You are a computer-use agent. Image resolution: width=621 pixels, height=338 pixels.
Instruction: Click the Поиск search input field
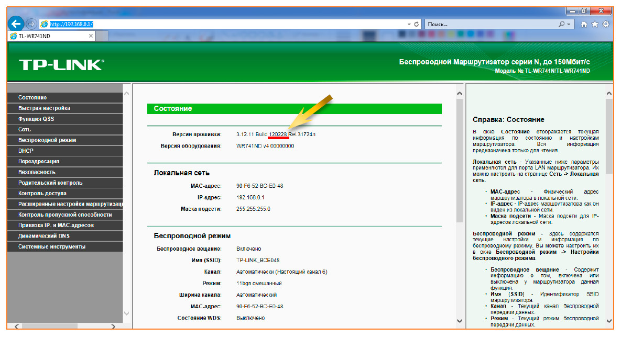pos(490,24)
